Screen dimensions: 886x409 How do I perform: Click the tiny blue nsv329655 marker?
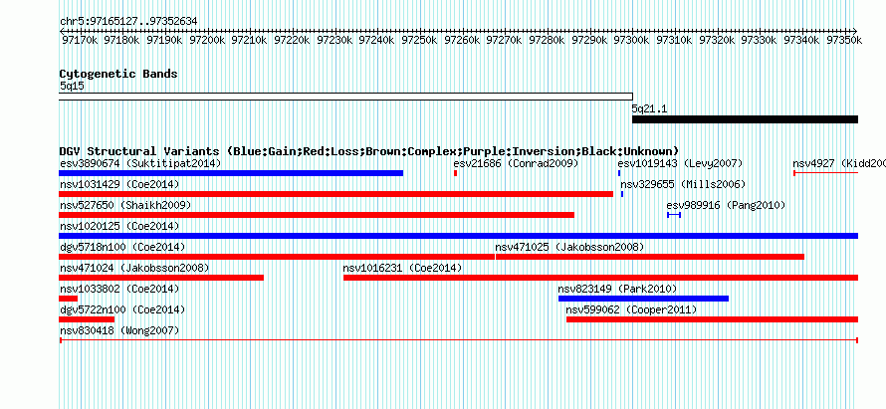(622, 194)
